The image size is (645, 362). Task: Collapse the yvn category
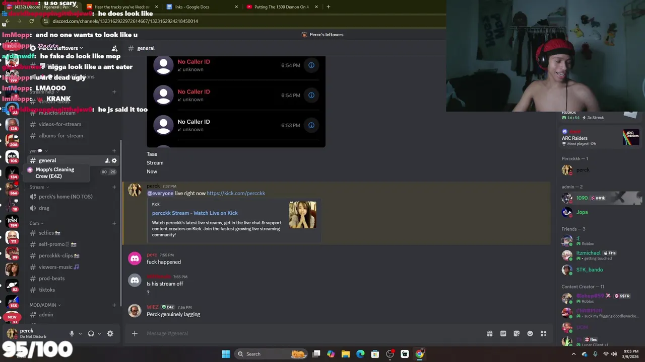pyautogui.click(x=38, y=151)
